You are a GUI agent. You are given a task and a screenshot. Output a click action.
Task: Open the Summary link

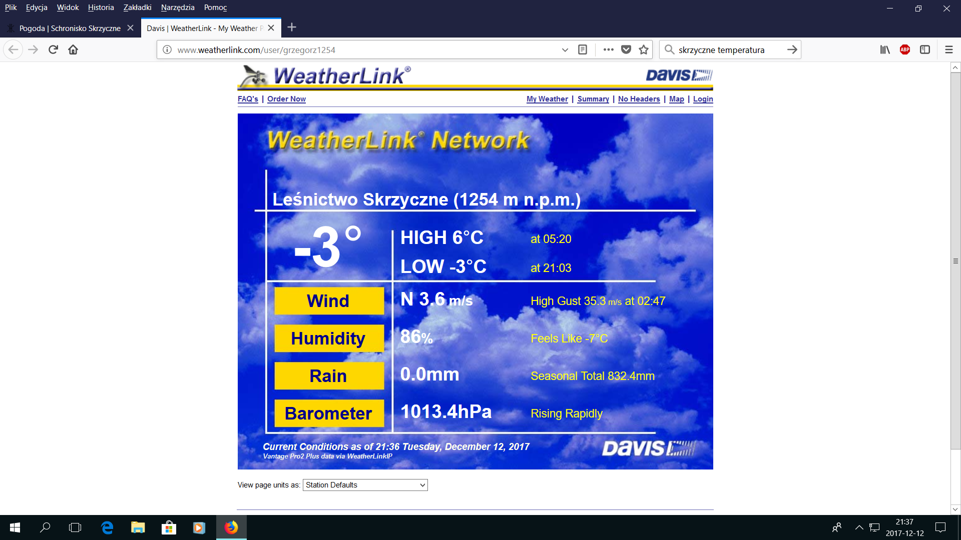tap(593, 99)
